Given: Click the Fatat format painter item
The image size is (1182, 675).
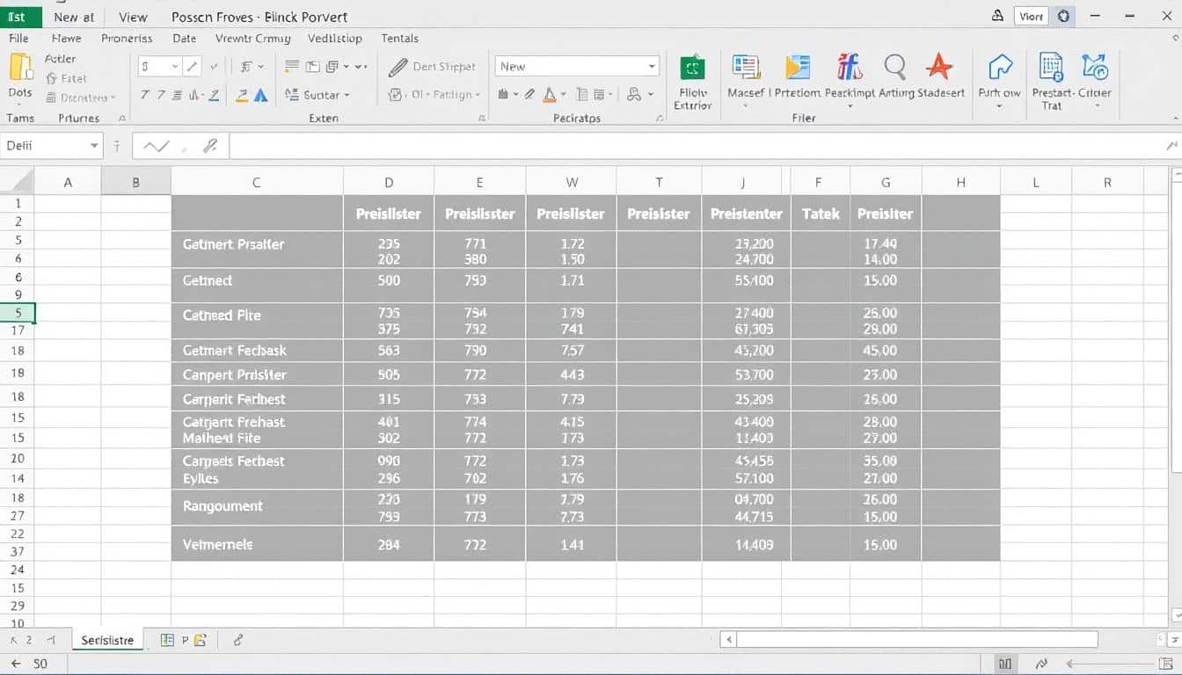Looking at the screenshot, I should click(67, 78).
